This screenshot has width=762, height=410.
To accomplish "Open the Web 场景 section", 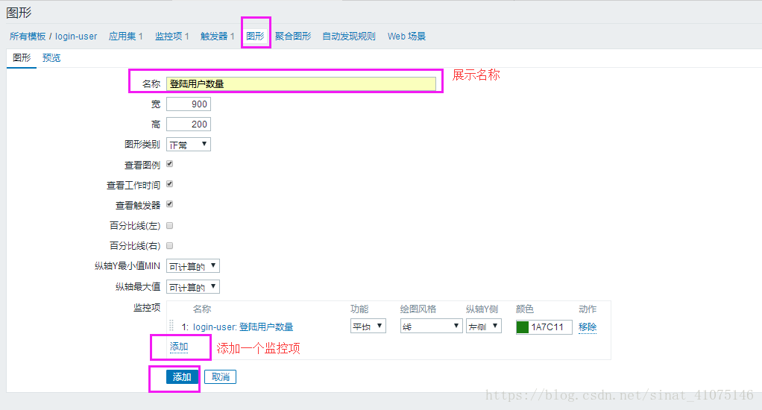I will click(407, 37).
